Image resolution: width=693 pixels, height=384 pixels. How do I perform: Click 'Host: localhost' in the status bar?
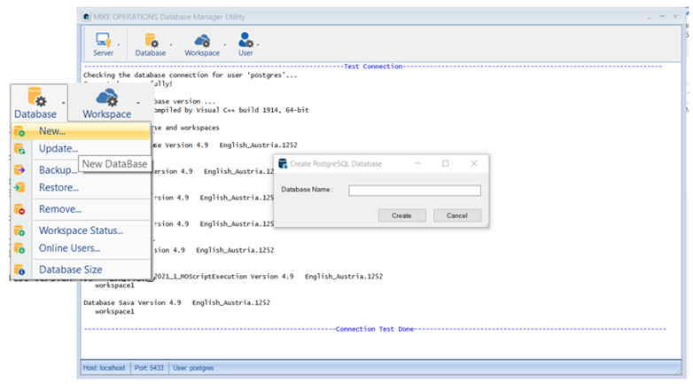(x=105, y=368)
